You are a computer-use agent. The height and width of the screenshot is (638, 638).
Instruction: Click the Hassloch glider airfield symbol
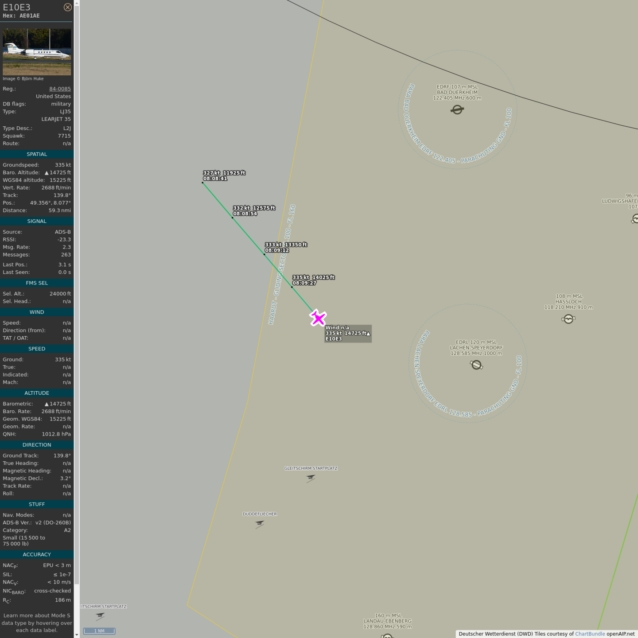568,319
